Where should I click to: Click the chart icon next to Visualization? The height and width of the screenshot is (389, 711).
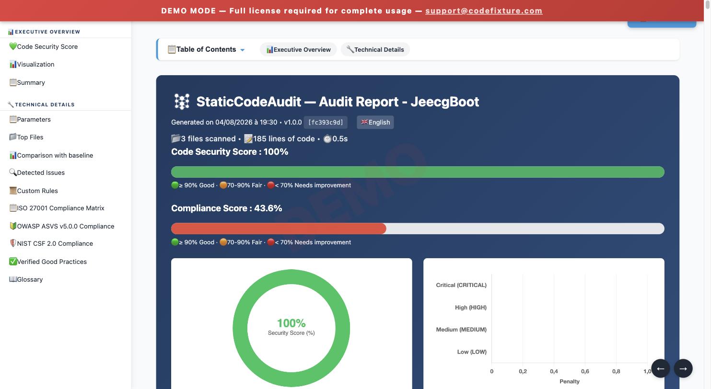(13, 64)
